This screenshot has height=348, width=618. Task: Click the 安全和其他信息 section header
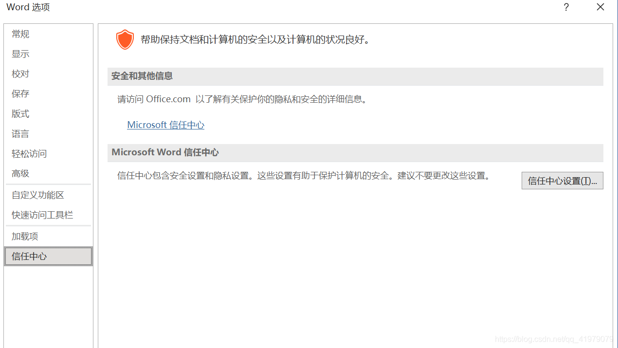[x=355, y=76]
